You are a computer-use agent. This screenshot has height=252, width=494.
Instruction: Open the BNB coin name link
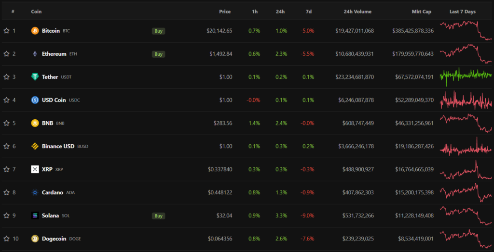click(48, 123)
